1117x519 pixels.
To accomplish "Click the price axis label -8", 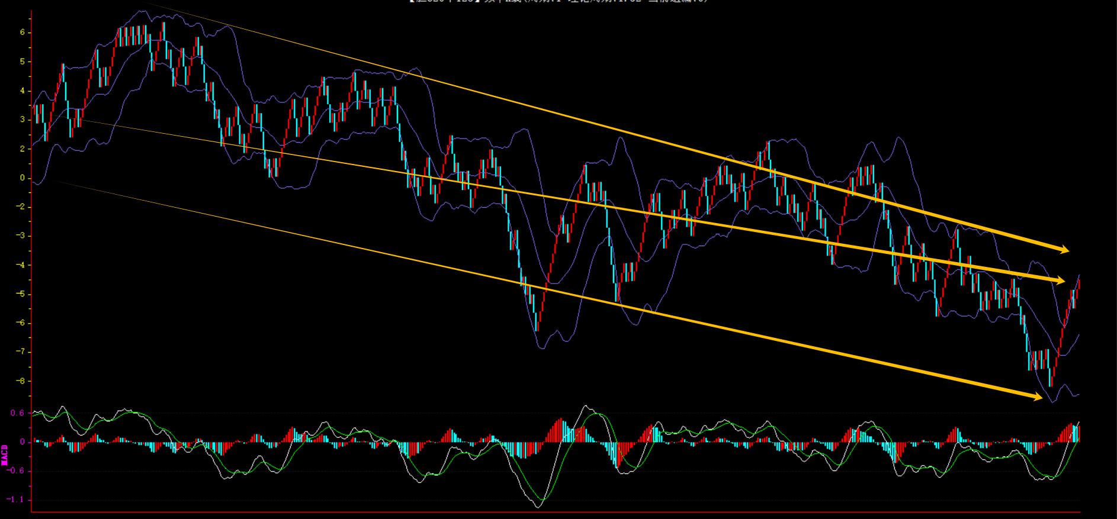I will tap(21, 381).
